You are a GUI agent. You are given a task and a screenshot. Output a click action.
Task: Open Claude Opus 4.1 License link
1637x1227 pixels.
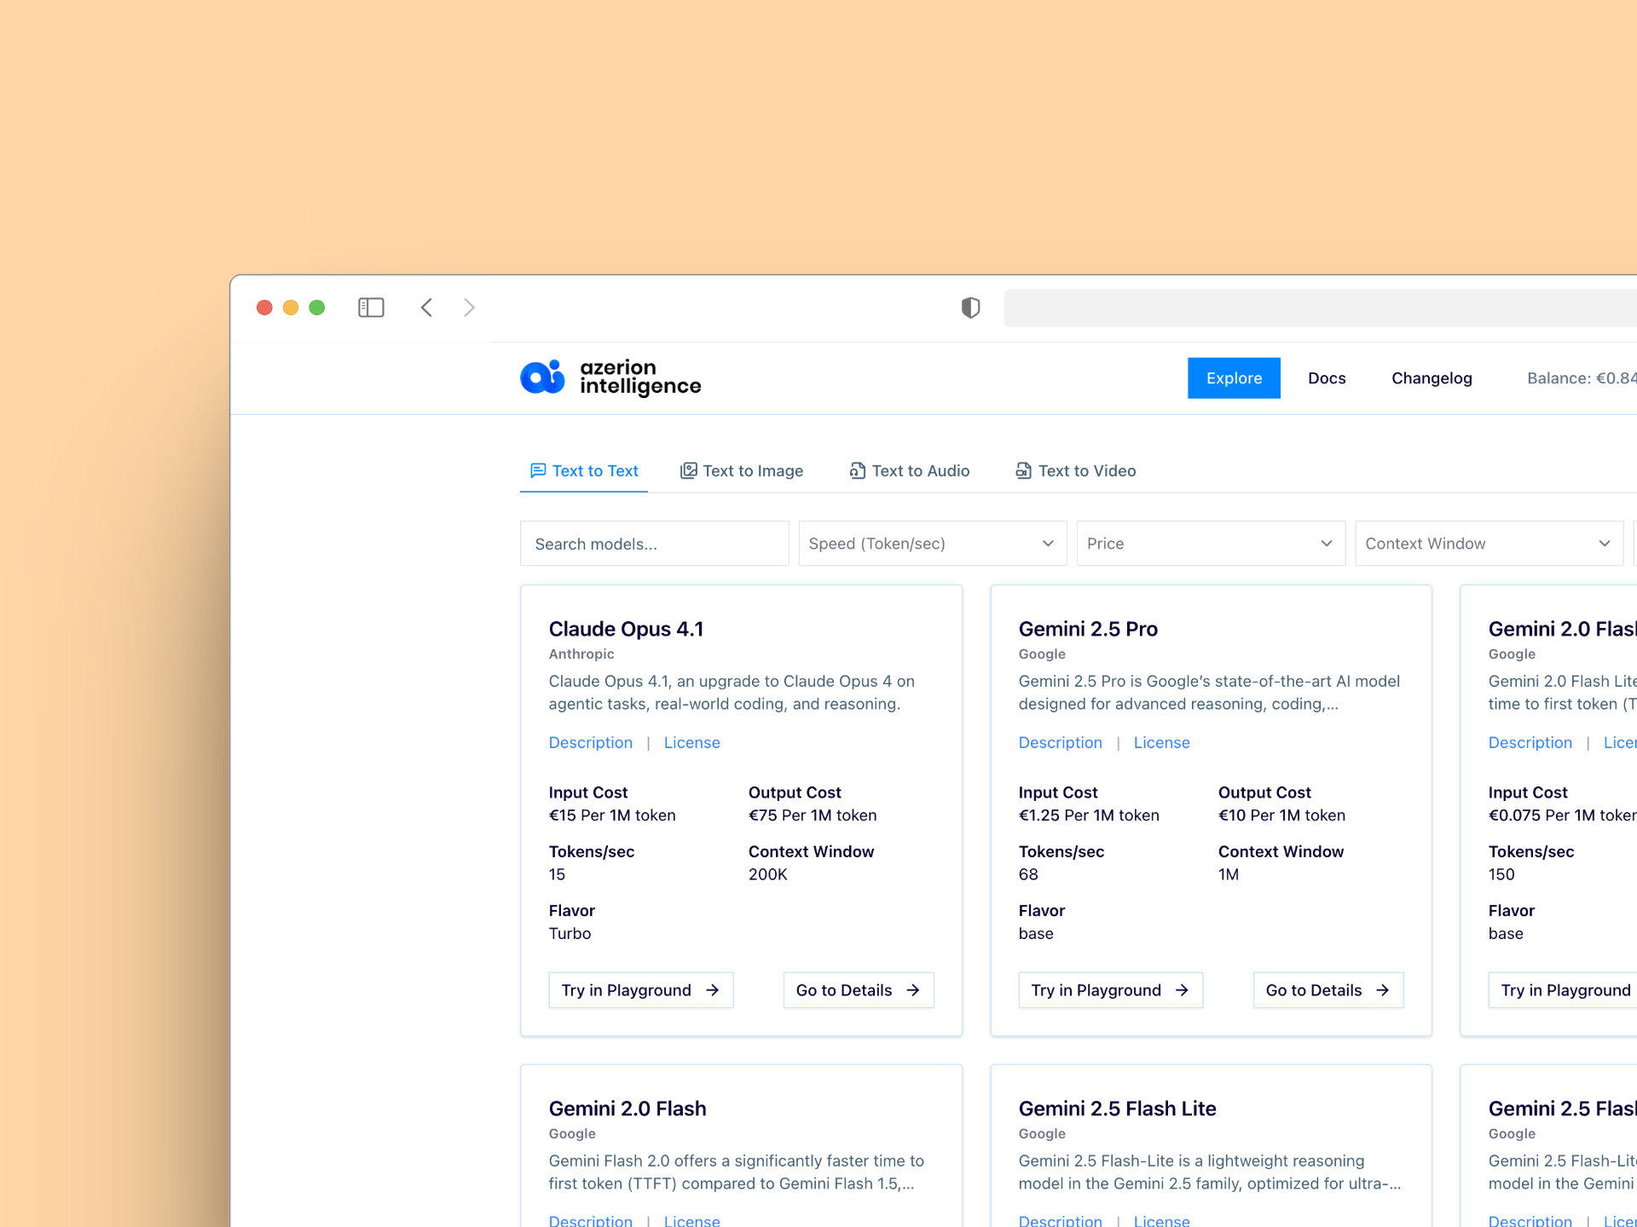coord(692,743)
